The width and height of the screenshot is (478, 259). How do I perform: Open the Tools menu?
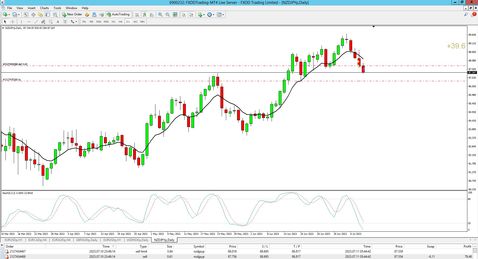[x=57, y=8]
